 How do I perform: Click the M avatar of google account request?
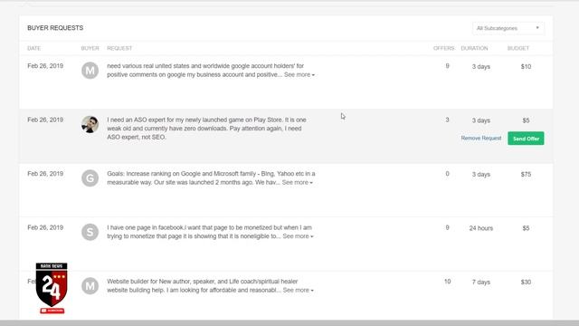pyautogui.click(x=90, y=71)
